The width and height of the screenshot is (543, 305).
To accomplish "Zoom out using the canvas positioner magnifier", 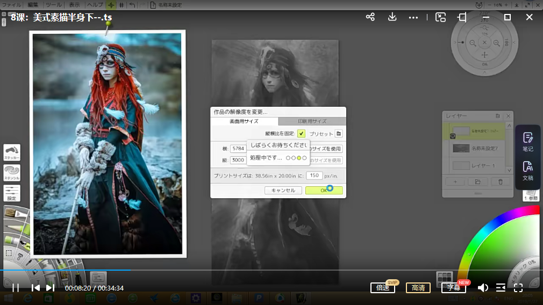I will (473, 43).
